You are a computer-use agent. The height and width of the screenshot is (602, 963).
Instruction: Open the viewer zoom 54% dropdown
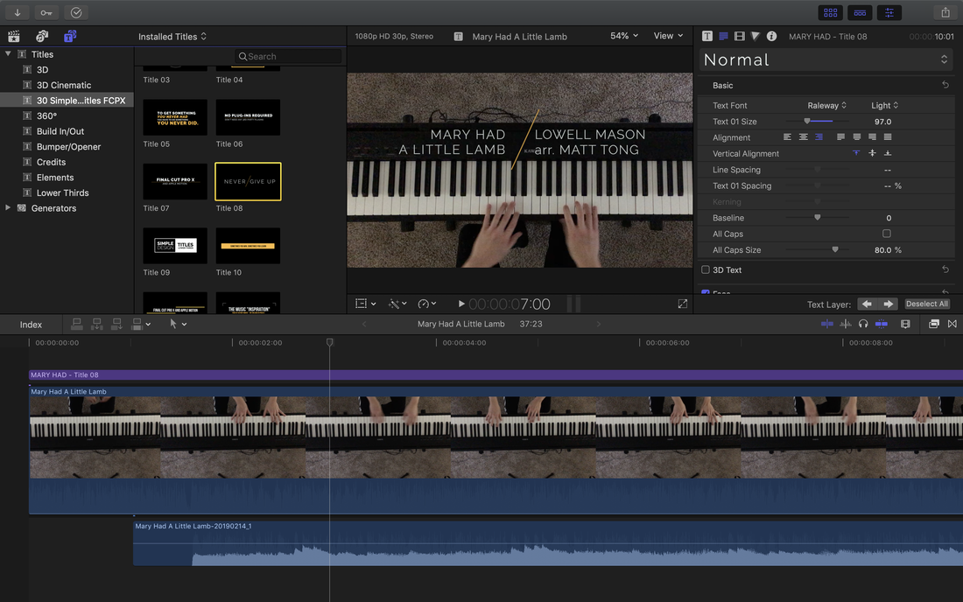click(624, 36)
